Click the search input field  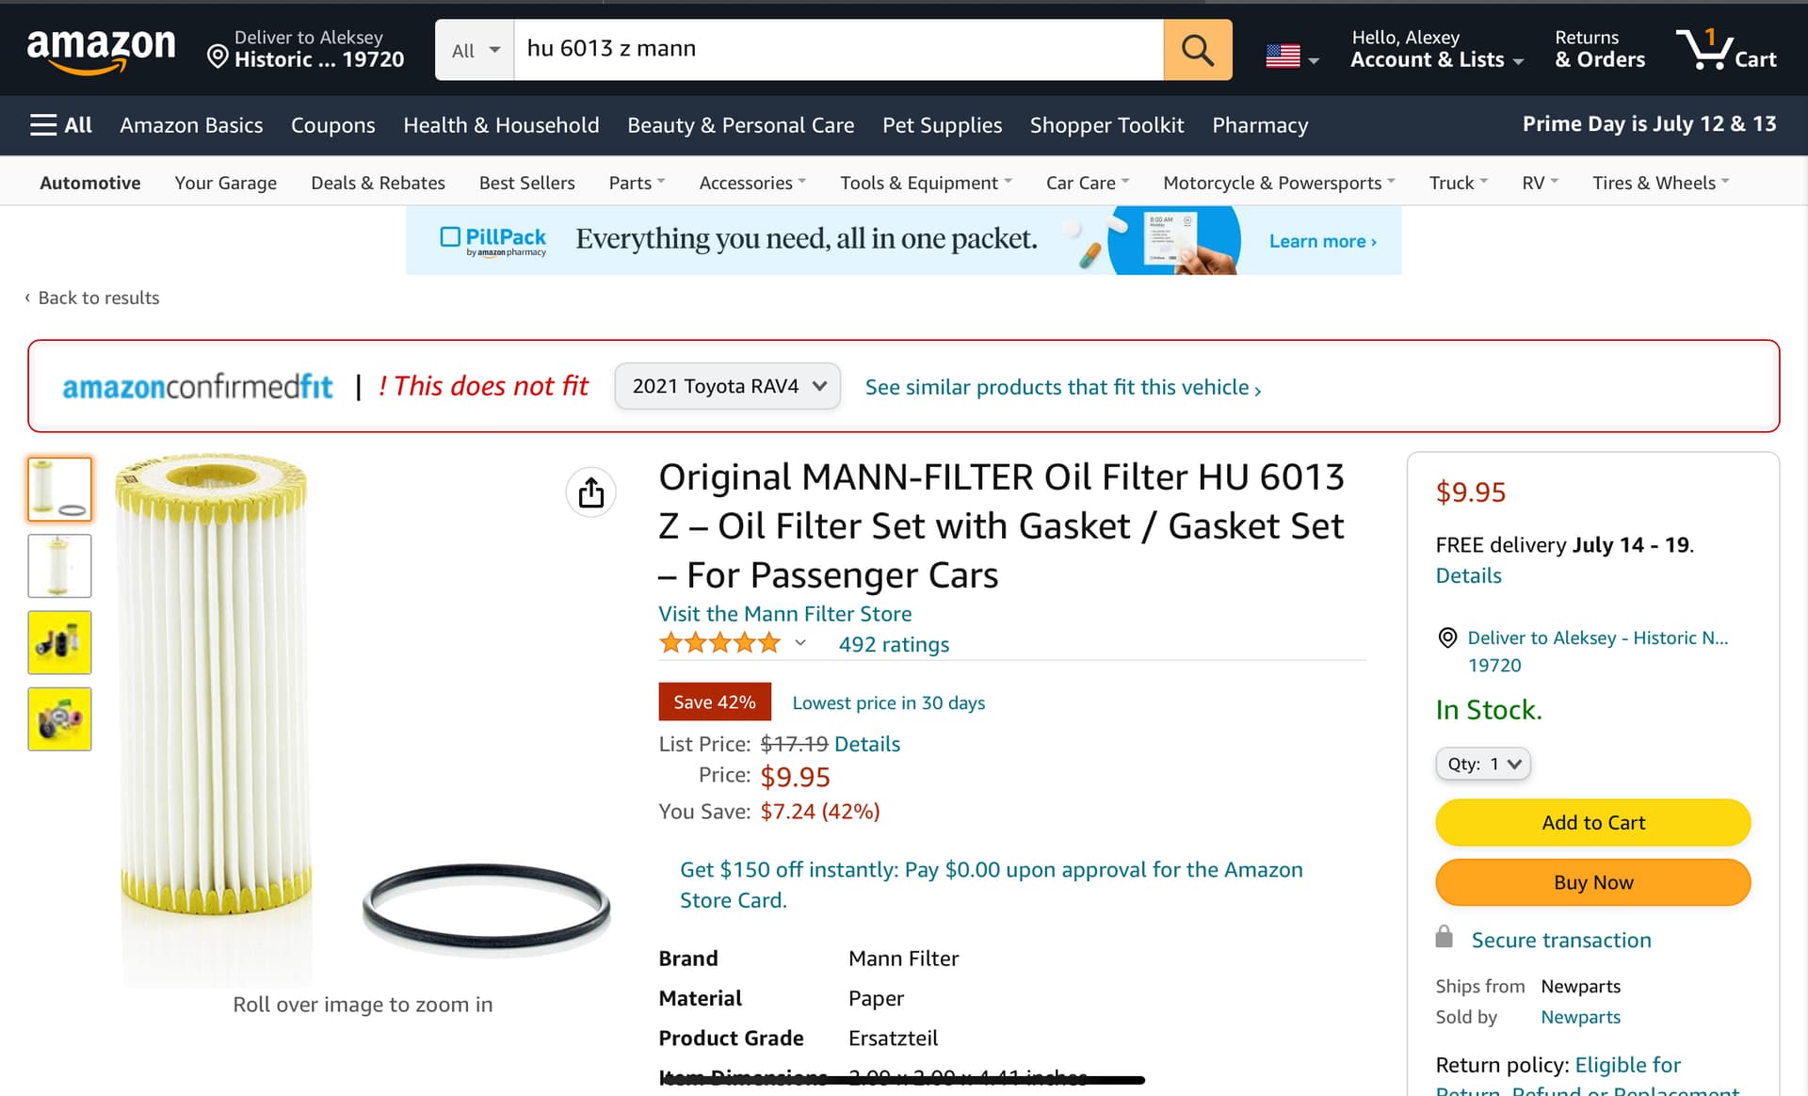tap(838, 49)
